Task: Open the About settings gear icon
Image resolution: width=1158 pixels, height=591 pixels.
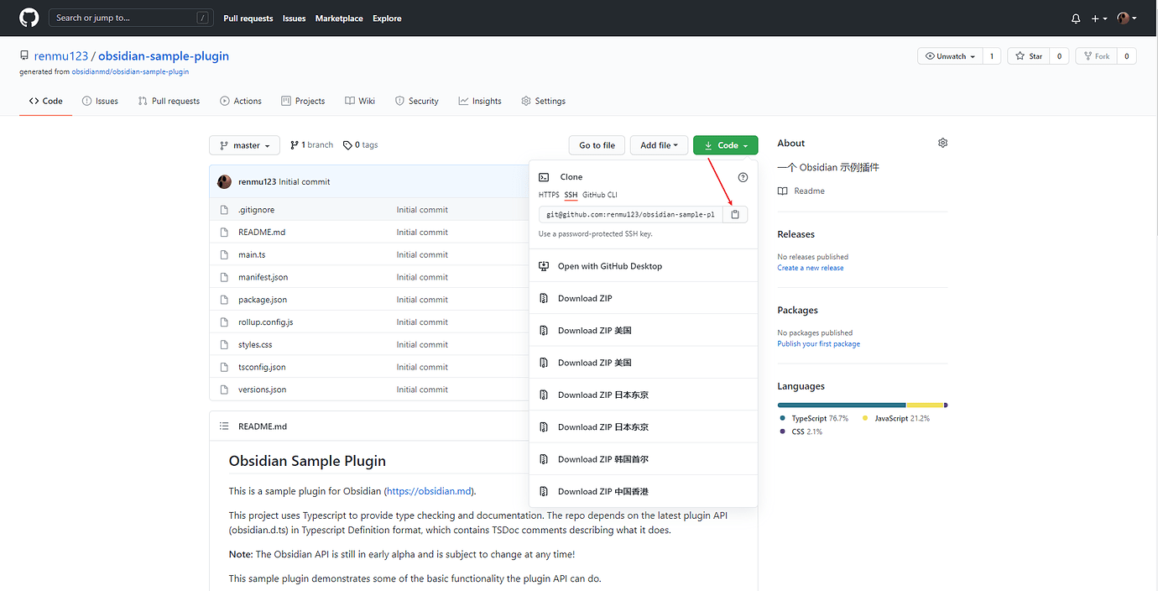Action: coord(942,144)
